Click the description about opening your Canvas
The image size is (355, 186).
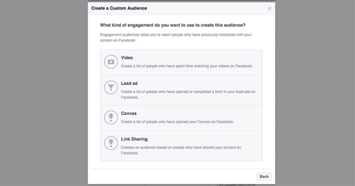click(x=177, y=122)
